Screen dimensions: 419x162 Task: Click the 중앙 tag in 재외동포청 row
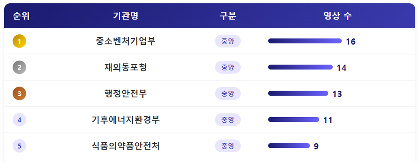pyautogui.click(x=228, y=67)
